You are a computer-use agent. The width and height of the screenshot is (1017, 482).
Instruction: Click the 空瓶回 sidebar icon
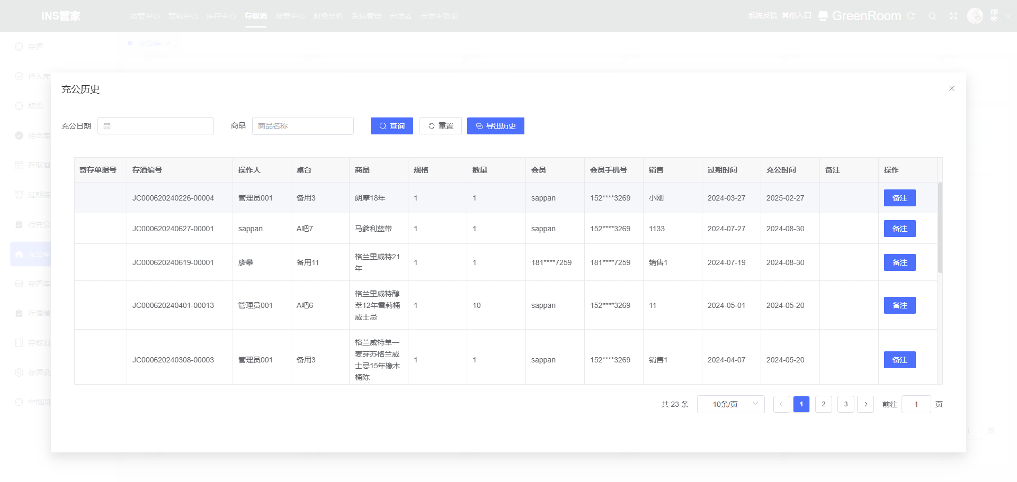click(x=19, y=402)
